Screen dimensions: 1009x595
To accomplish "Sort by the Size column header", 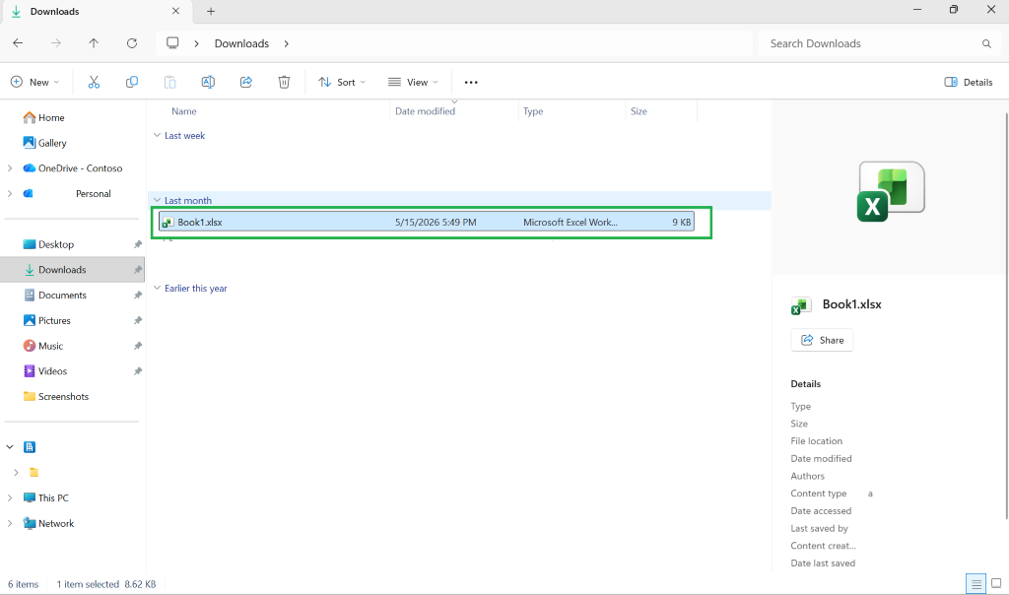I will [639, 111].
